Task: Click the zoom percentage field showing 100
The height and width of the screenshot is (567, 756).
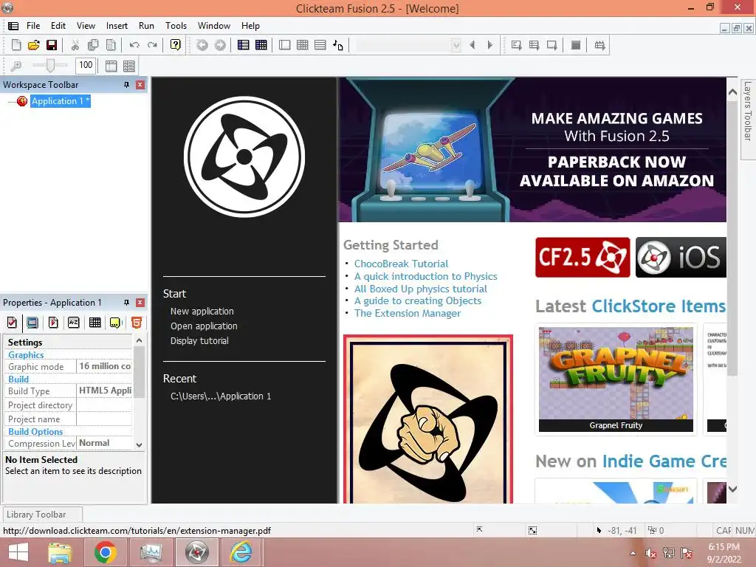Action: tap(86, 65)
